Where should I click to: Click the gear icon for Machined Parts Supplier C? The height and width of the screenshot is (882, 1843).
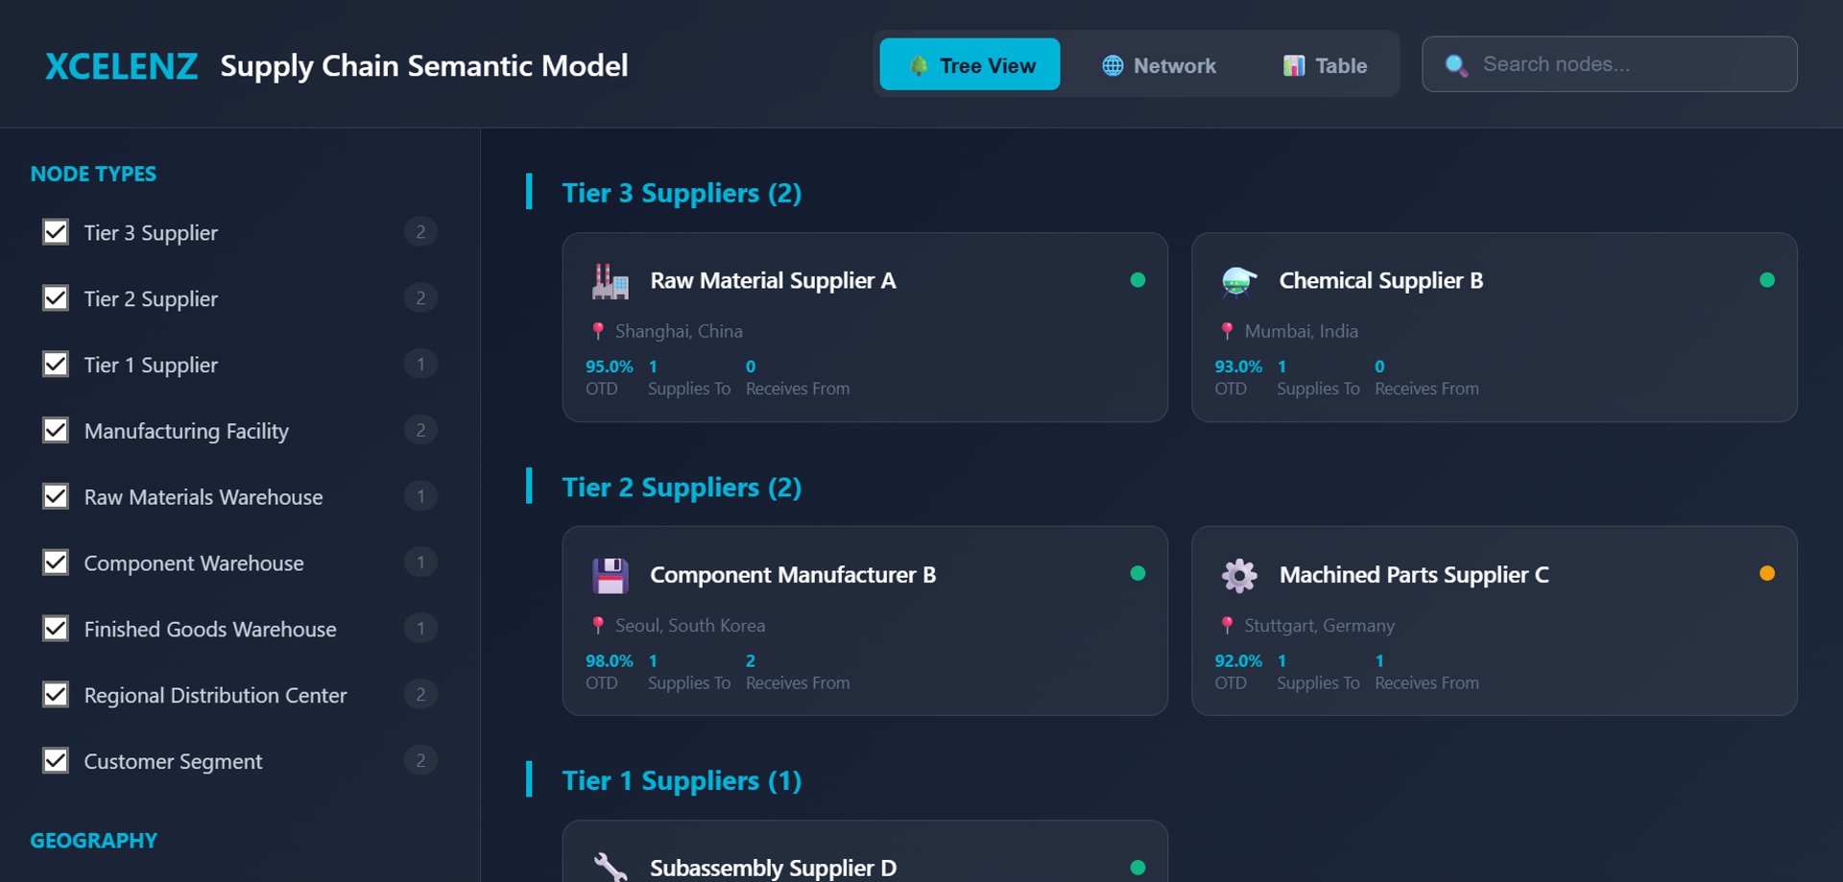(x=1238, y=576)
